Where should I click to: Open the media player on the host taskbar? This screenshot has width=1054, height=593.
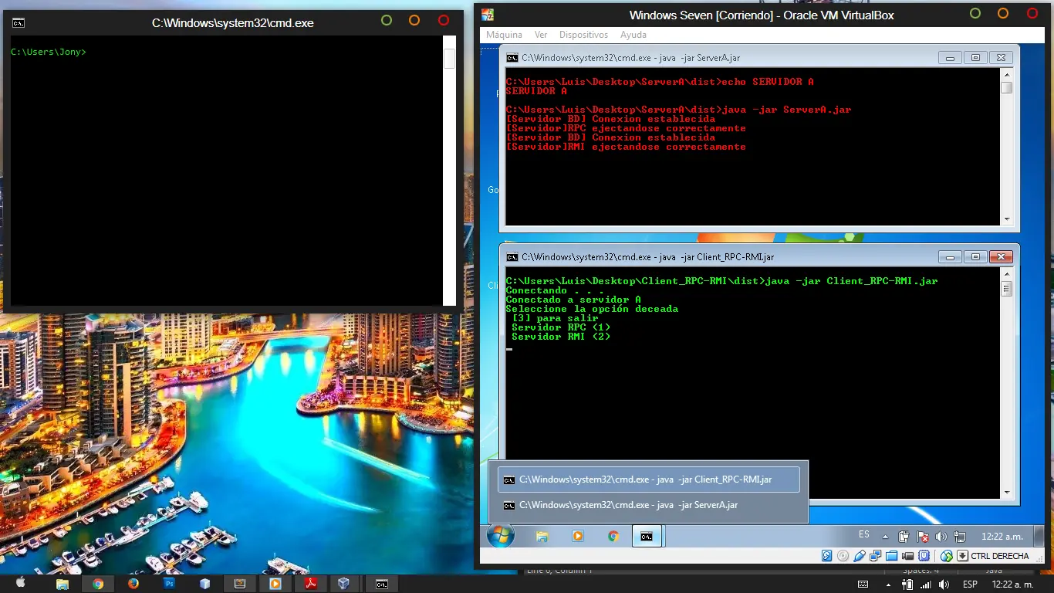click(275, 584)
